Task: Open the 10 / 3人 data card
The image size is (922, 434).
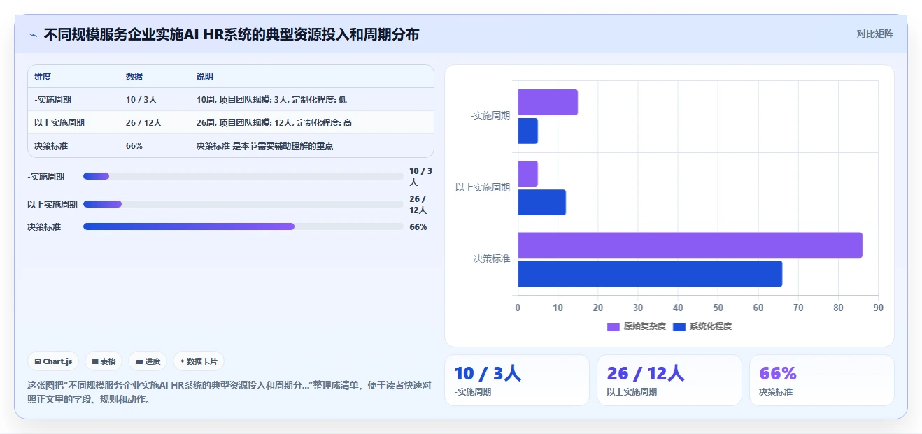Action: 517,380
